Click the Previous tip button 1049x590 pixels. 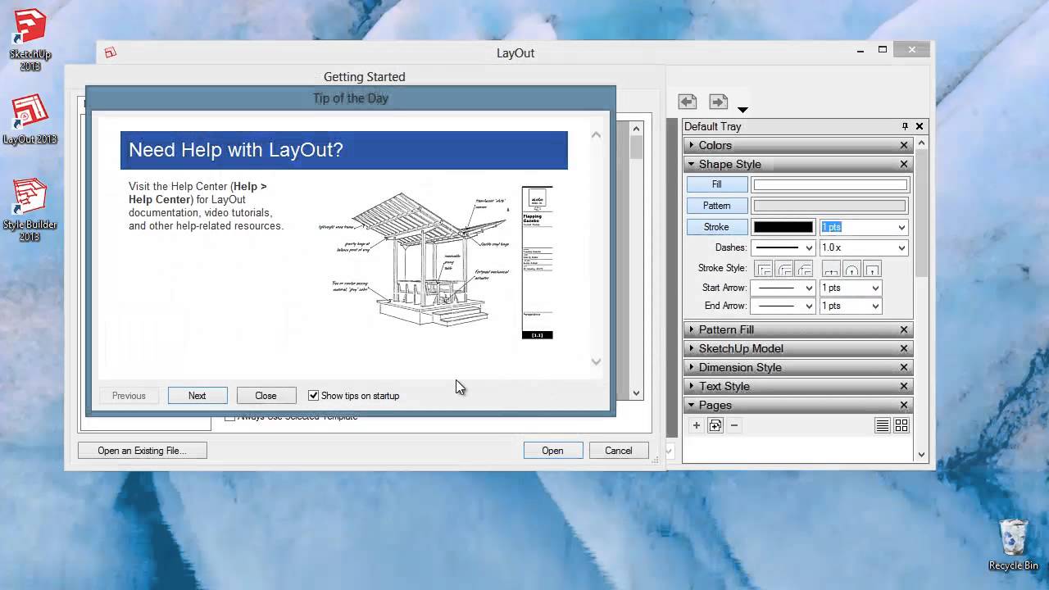(129, 395)
